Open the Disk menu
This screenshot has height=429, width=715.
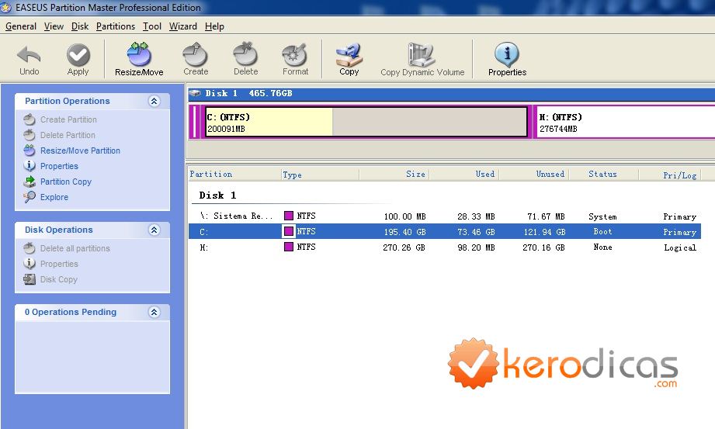coord(80,26)
